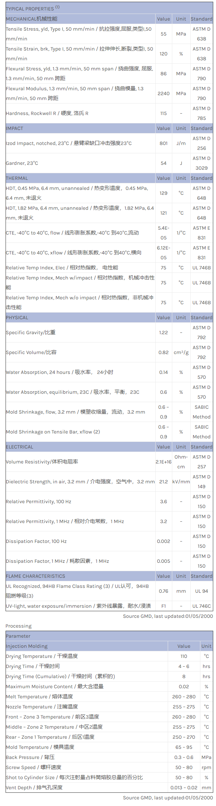216x806 pixels.
Task: Click the Melt Temperature value 260 - 280
Action: pyautogui.click(x=184, y=697)
